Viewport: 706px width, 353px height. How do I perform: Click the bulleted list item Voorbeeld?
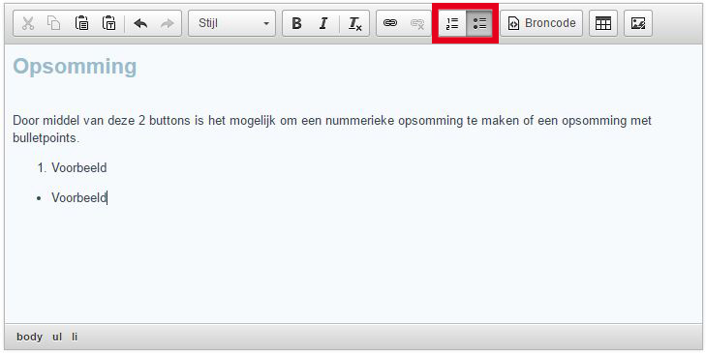click(79, 198)
